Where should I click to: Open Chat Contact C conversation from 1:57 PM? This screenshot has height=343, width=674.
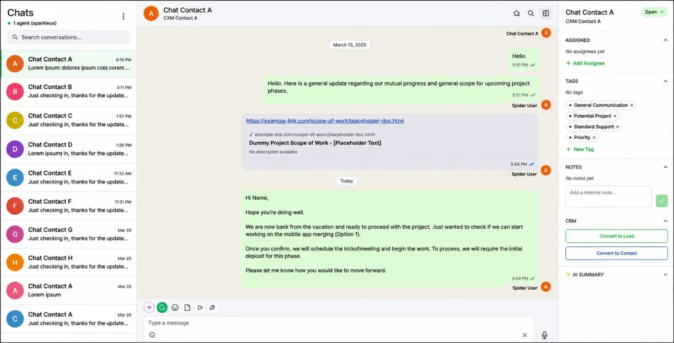click(68, 120)
